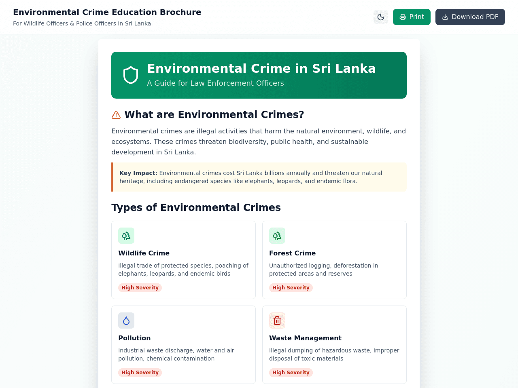518x388 pixels.
Task: Click the Download PDF button
Action: coord(470,17)
